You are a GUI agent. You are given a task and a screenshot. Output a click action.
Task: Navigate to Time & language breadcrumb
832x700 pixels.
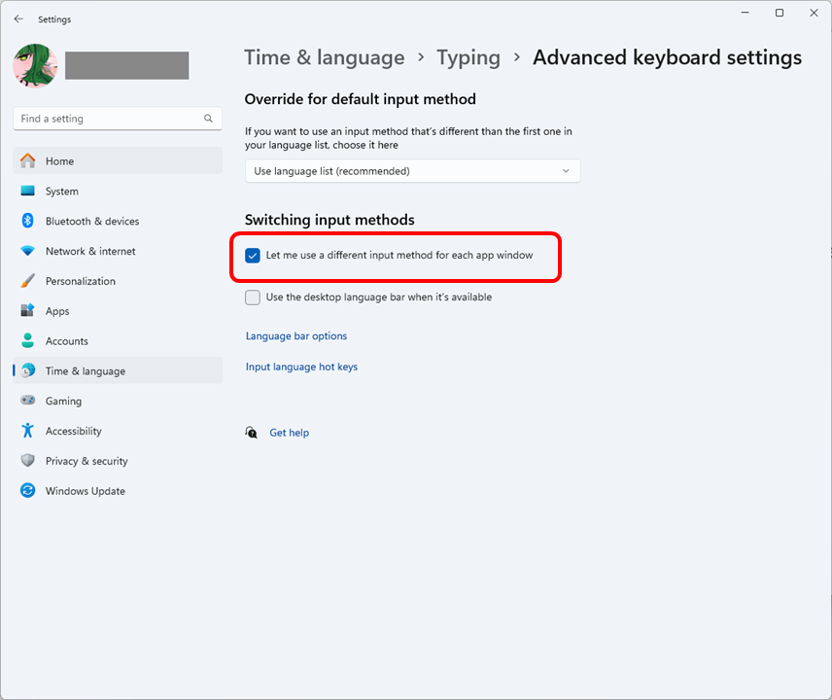point(324,57)
